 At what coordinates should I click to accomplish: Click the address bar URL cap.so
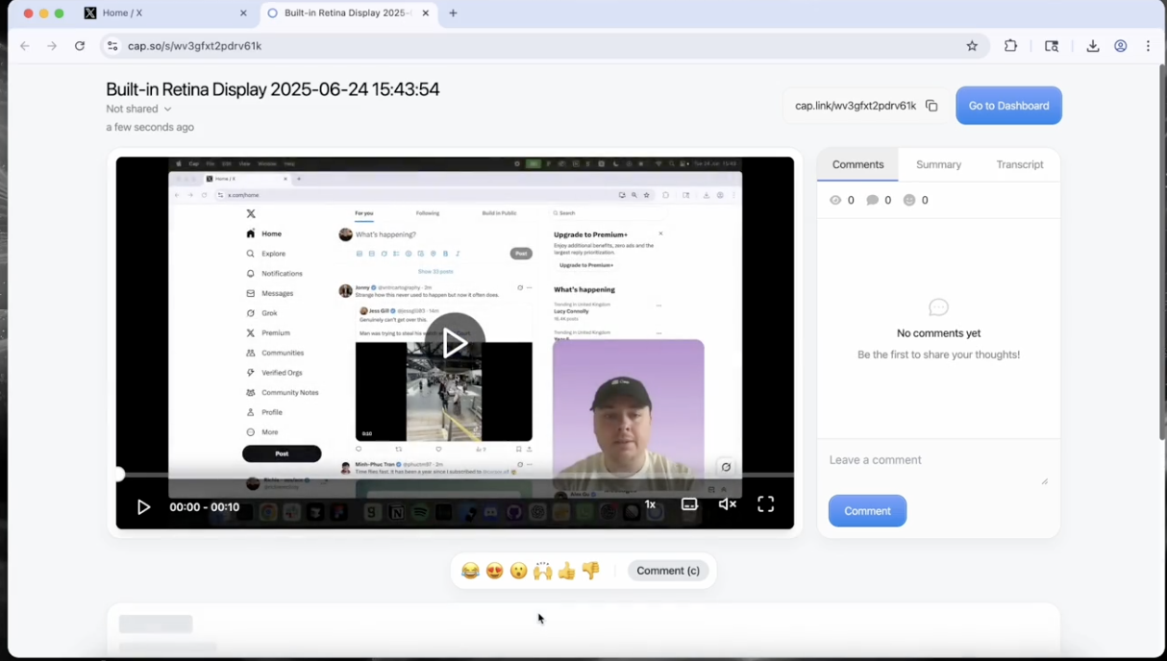coord(195,46)
